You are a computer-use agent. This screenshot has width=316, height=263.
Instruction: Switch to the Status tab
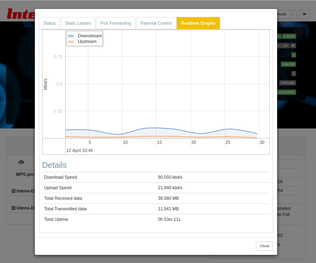(49, 23)
